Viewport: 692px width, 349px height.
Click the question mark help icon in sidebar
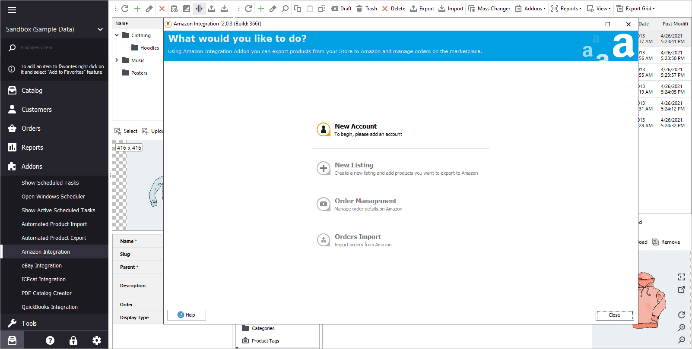click(50, 340)
